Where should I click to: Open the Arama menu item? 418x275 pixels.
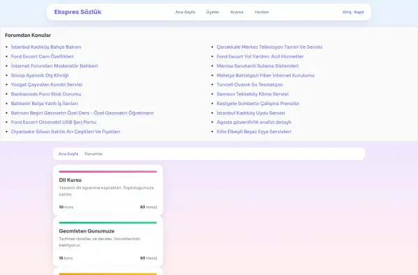(237, 12)
